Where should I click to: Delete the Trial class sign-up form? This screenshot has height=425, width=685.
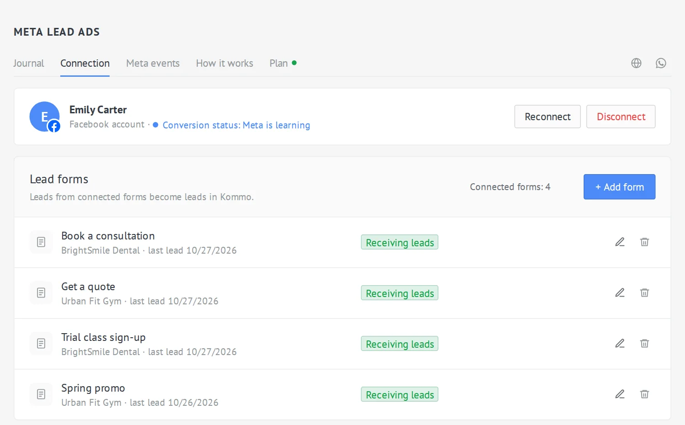point(644,344)
